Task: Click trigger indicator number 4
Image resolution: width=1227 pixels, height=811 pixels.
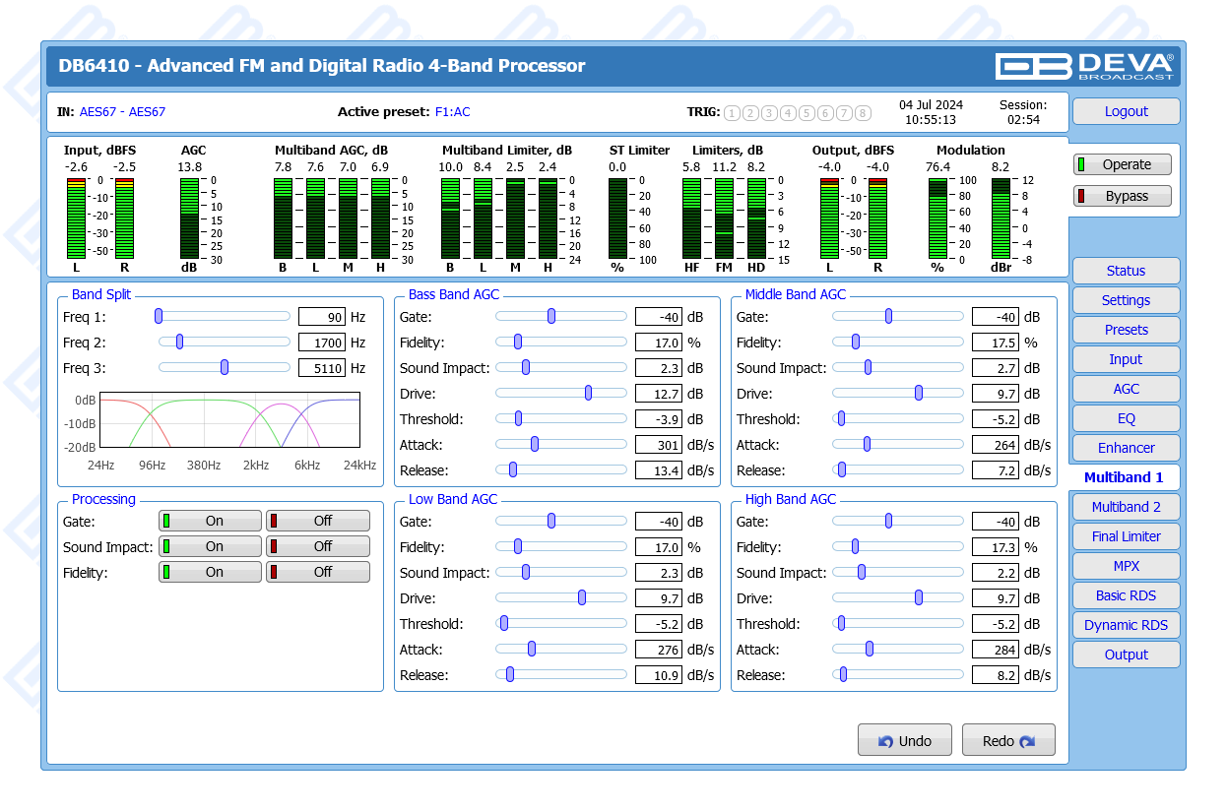Action: click(x=788, y=113)
